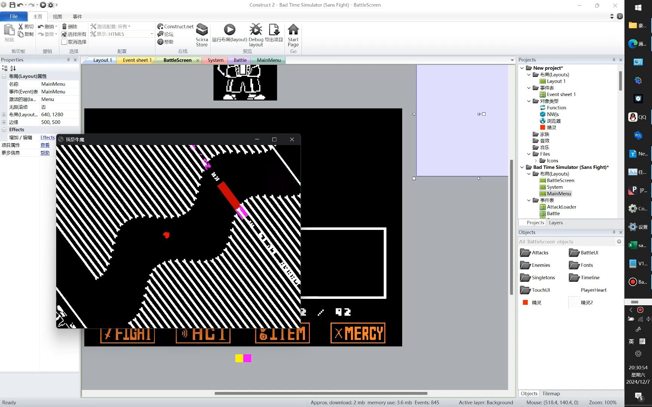
Task: Click the quick access Run layout play icon
Action: [x=43, y=5]
